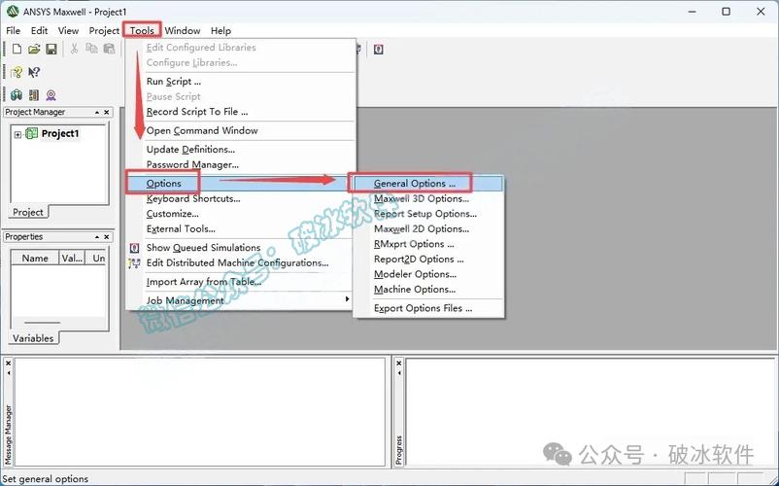Activate the What's This arrow-question icon

pyautogui.click(x=34, y=73)
